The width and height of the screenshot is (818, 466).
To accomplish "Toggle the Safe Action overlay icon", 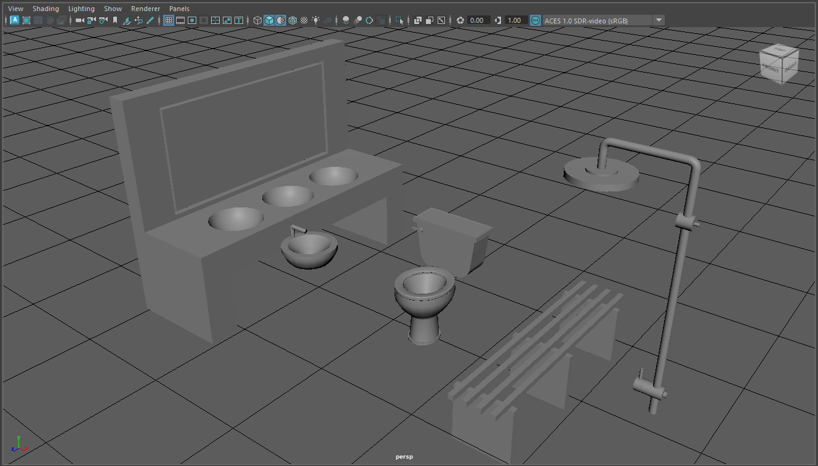I will [x=227, y=20].
